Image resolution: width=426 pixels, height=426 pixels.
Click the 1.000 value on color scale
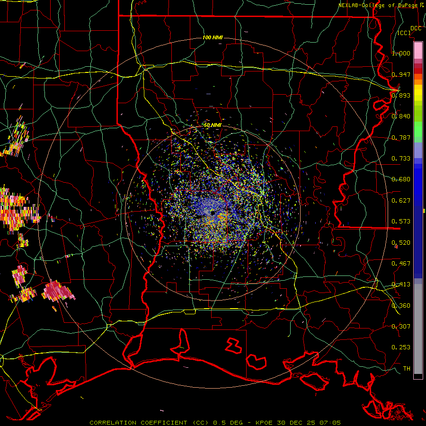(401, 53)
